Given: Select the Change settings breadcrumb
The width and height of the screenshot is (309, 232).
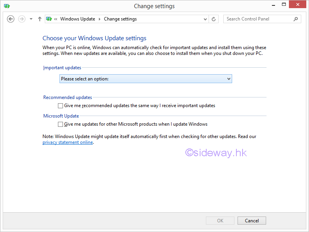Looking at the screenshot, I should coord(120,19).
